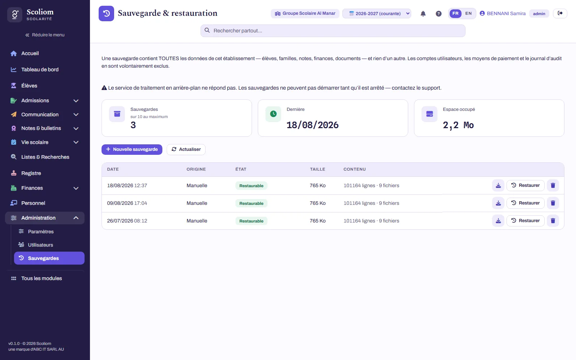Download the 26/07/2026 08:12 backup
Image resolution: width=576 pixels, height=360 pixels.
click(x=498, y=221)
